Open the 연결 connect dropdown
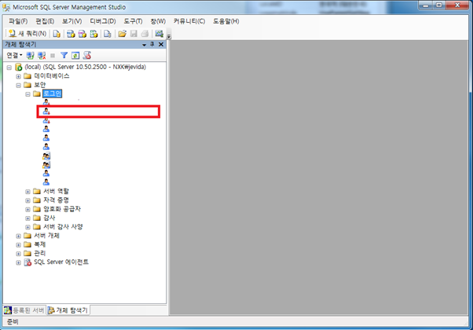The width and height of the screenshot is (473, 330). (x=14, y=55)
